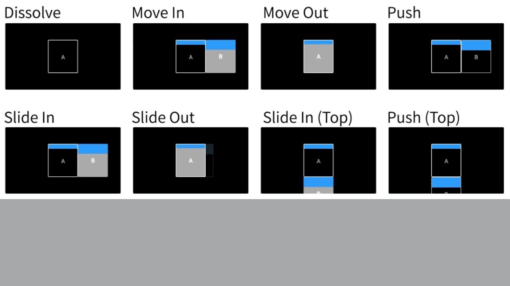Select the Move In transition preview
510x286 pixels.
[190, 56]
